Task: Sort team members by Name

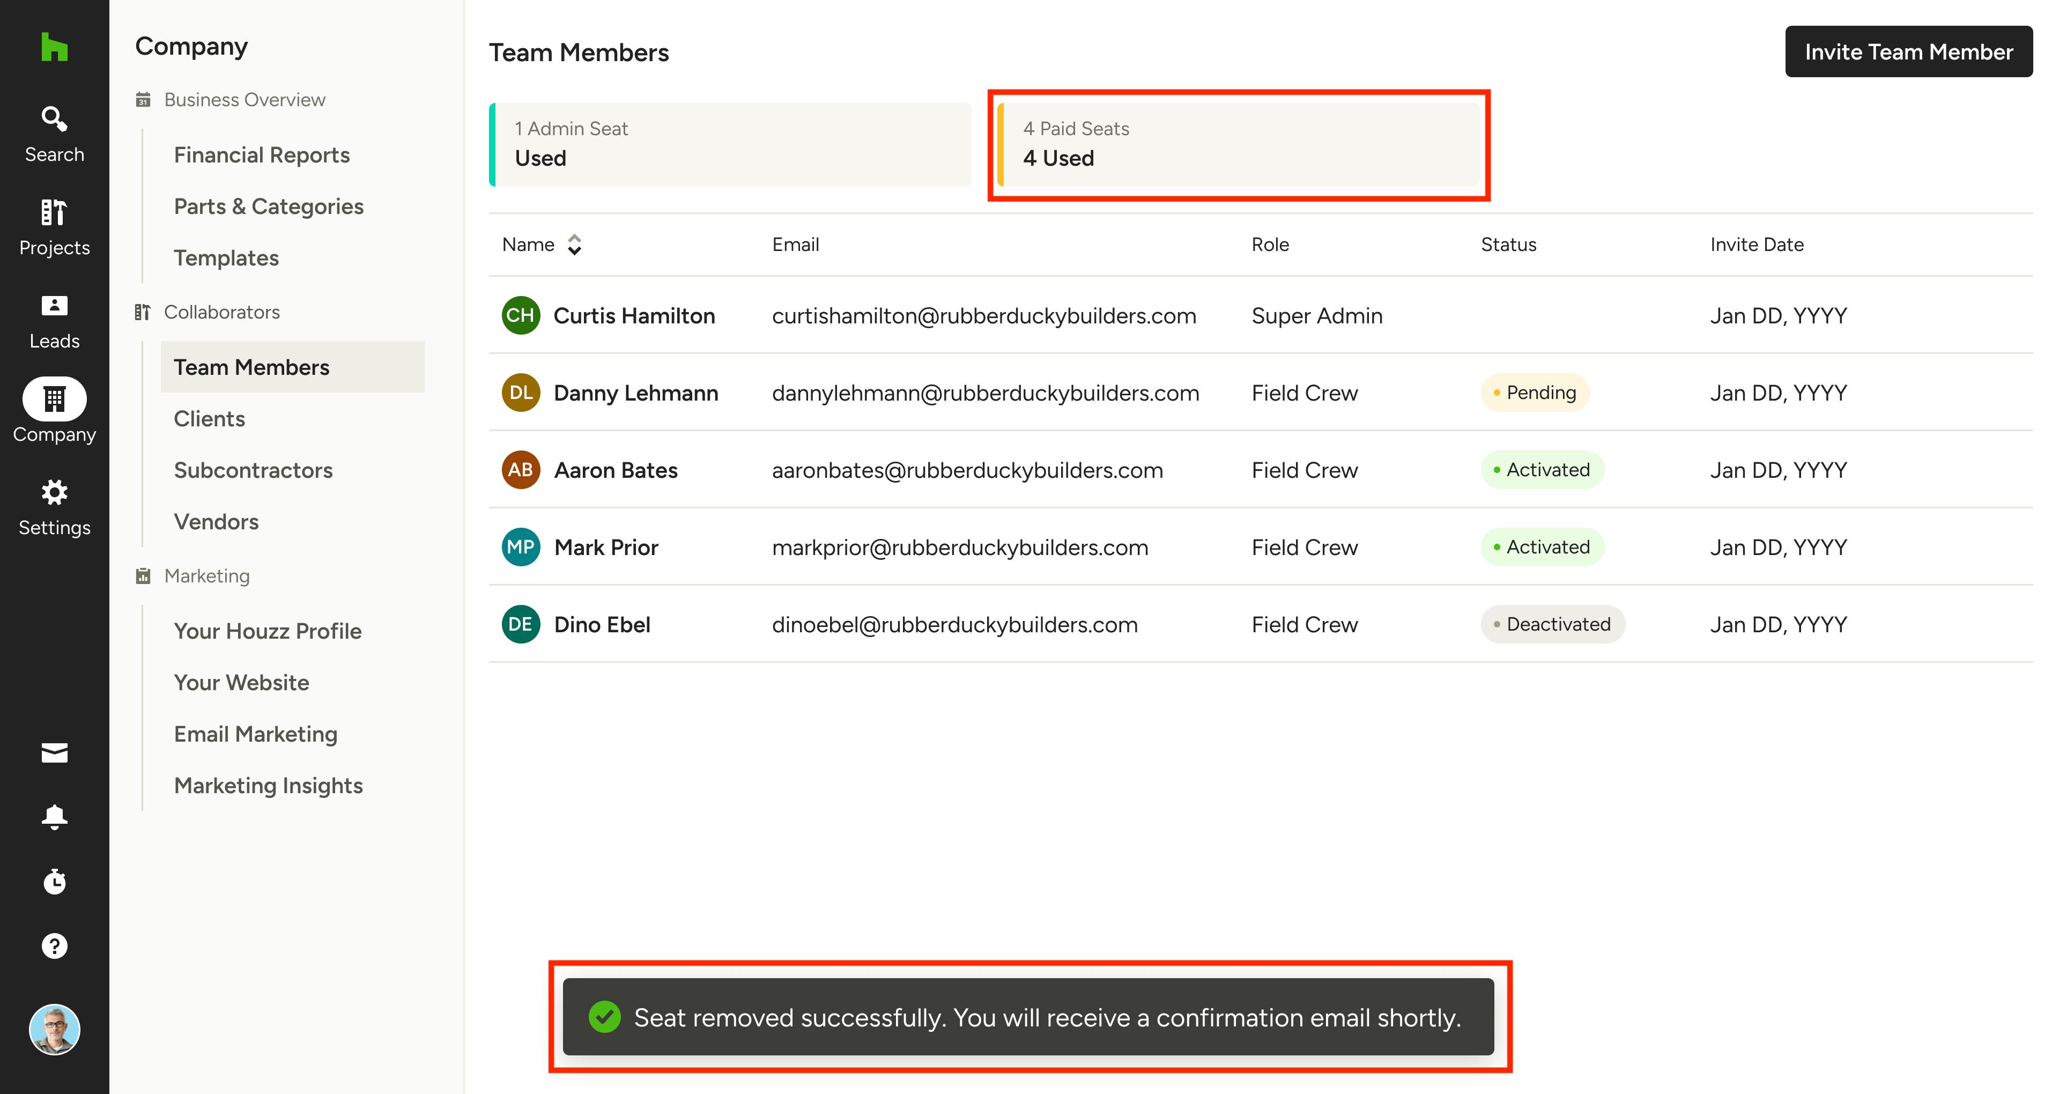Action: (574, 245)
